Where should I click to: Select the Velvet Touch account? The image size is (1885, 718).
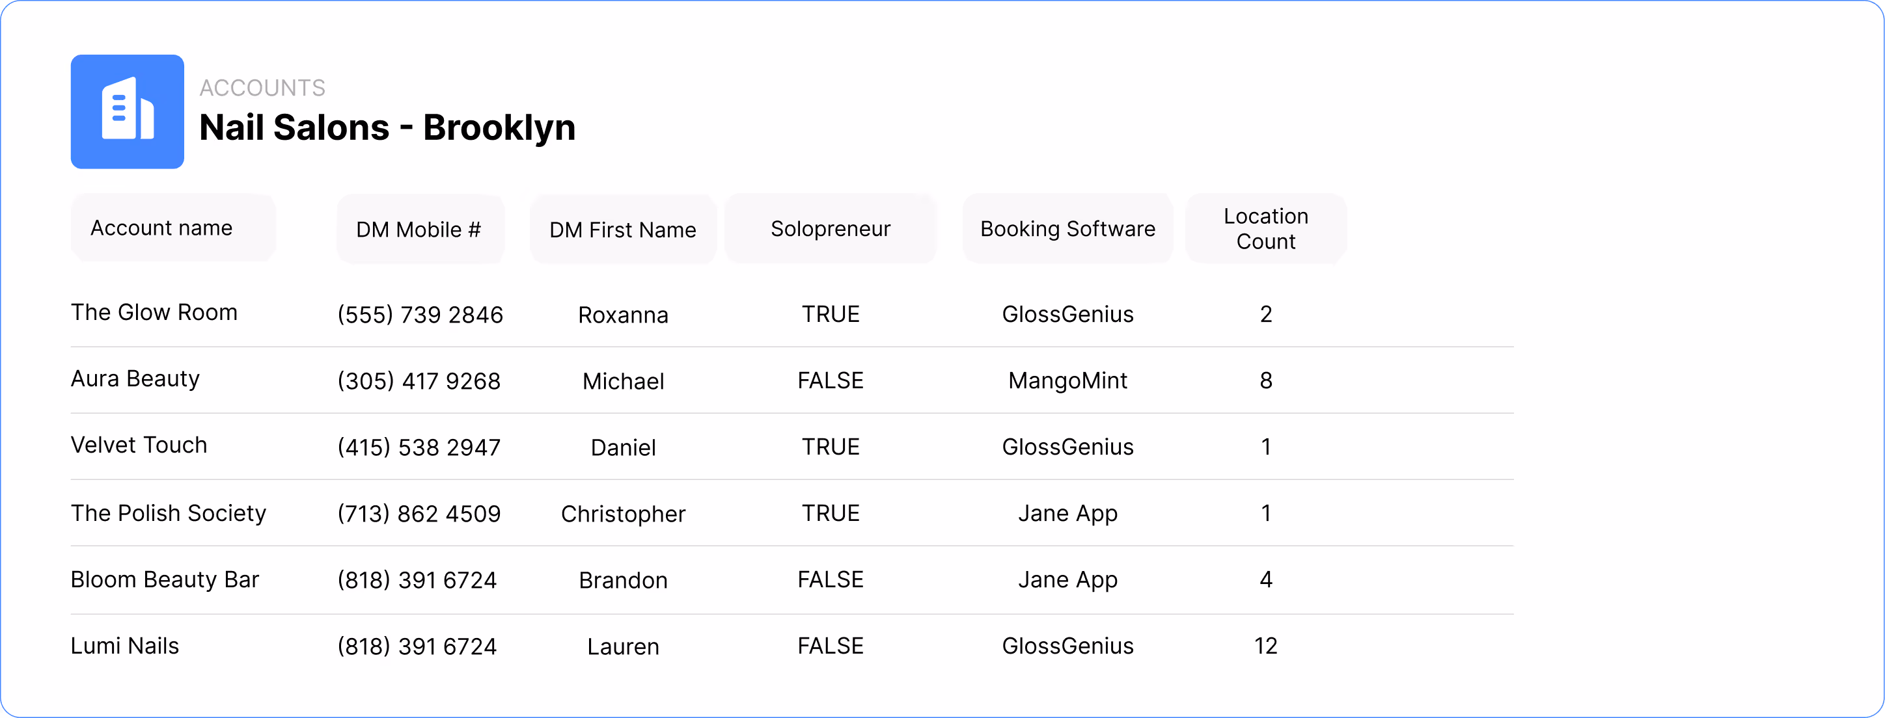tap(139, 445)
